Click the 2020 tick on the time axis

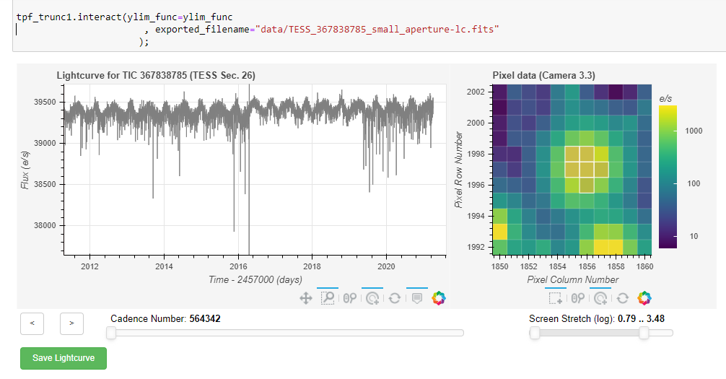[x=386, y=266]
